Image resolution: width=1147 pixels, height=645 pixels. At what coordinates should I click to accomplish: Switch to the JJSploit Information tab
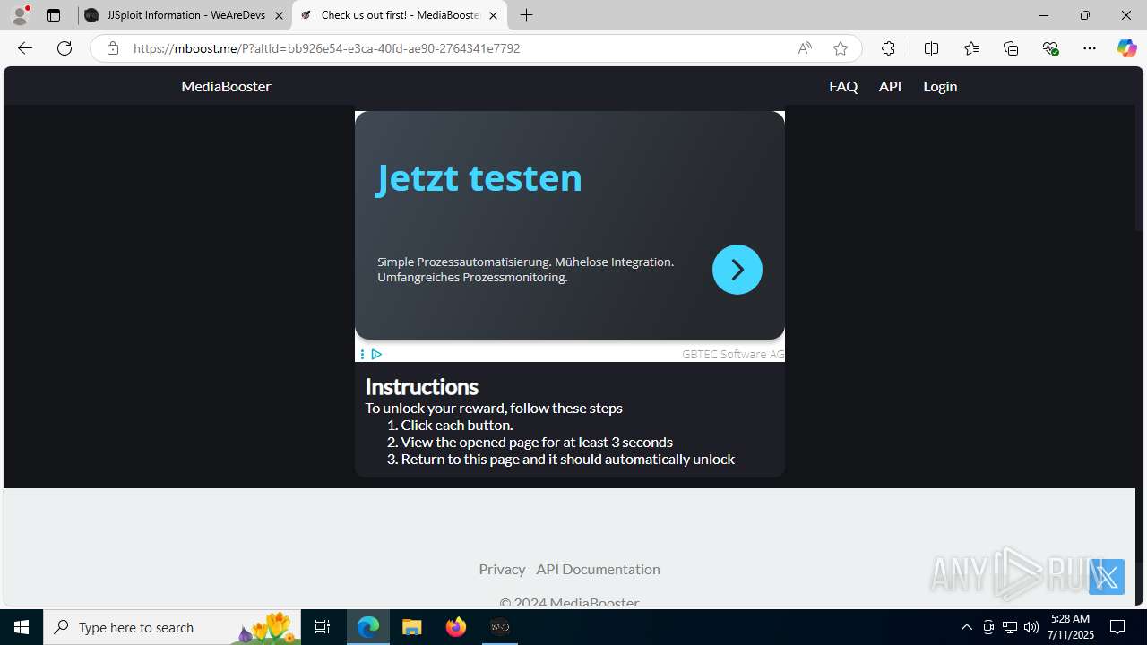click(x=185, y=15)
